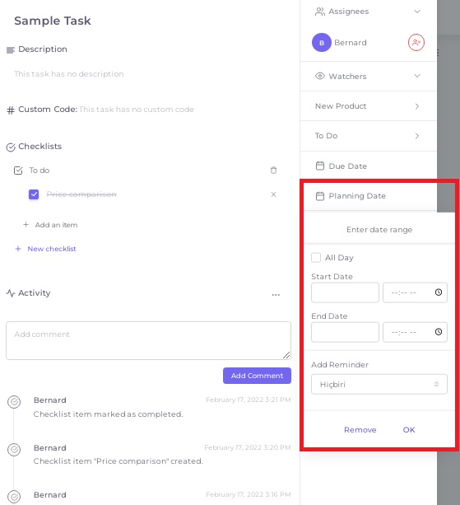The width and height of the screenshot is (460, 505).
Task: Open the Activity three-dots options menu
Action: coord(276,294)
